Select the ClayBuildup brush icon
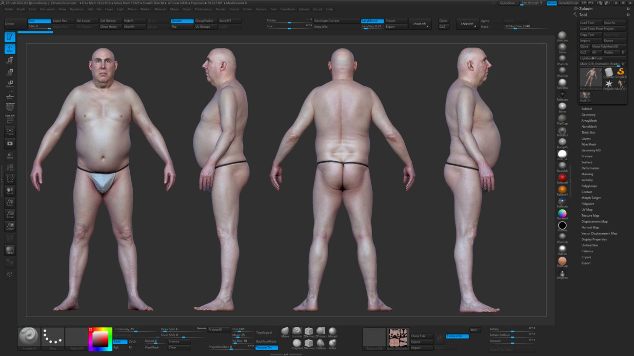Viewport: 634px width, 356px height. tap(297, 343)
